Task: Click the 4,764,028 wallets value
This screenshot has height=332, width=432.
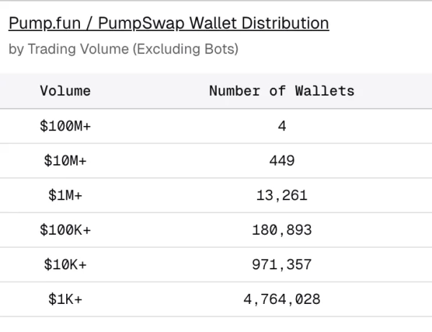Action: pyautogui.click(x=282, y=300)
